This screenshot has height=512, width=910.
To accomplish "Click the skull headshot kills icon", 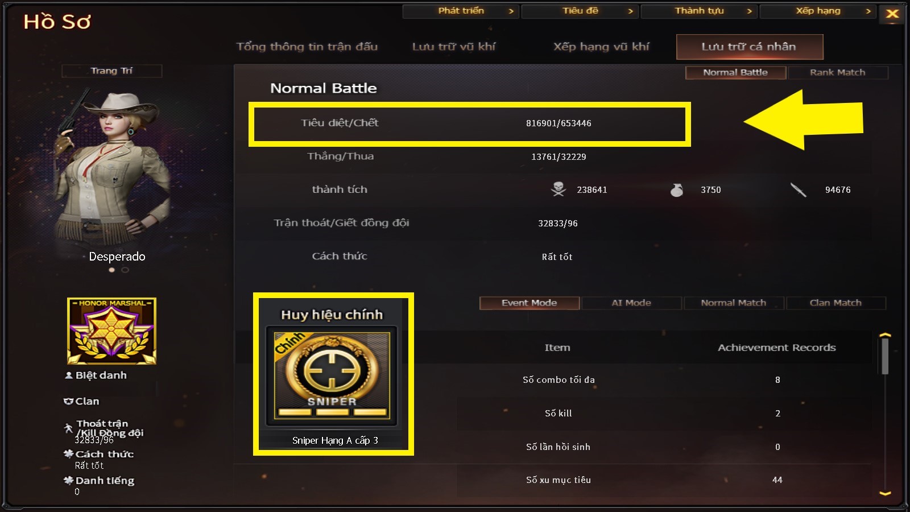I will pyautogui.click(x=559, y=189).
